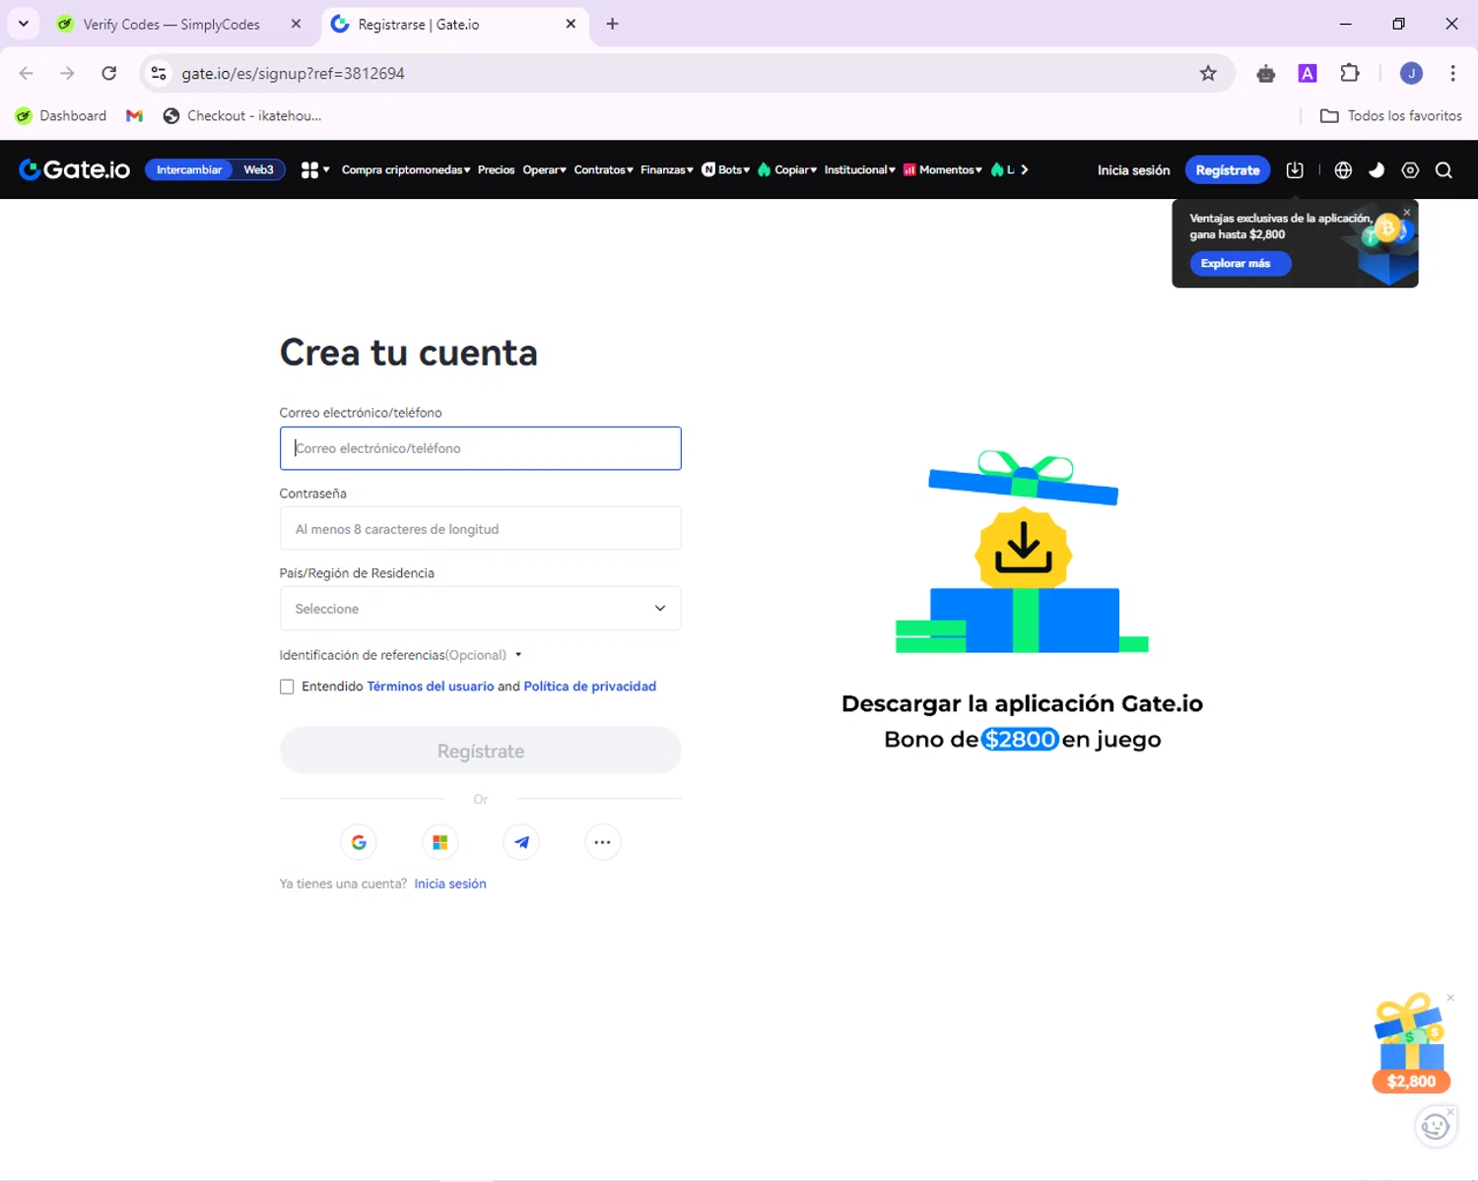The image size is (1478, 1182).
Task: Open Bots dropdown menu
Action: (x=726, y=169)
